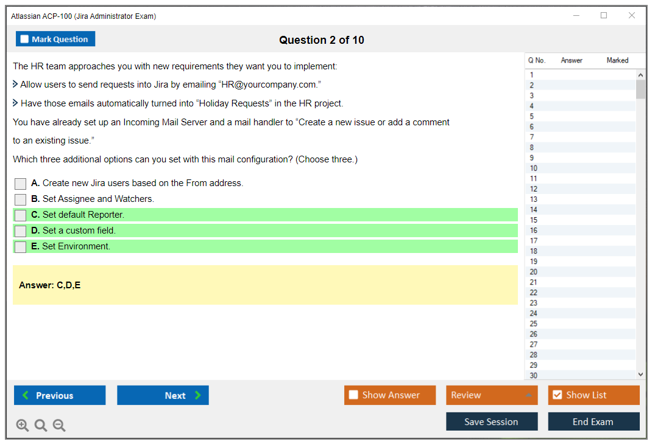Tick the Mark Question checkbox
The image size is (655, 447).
pos(24,40)
